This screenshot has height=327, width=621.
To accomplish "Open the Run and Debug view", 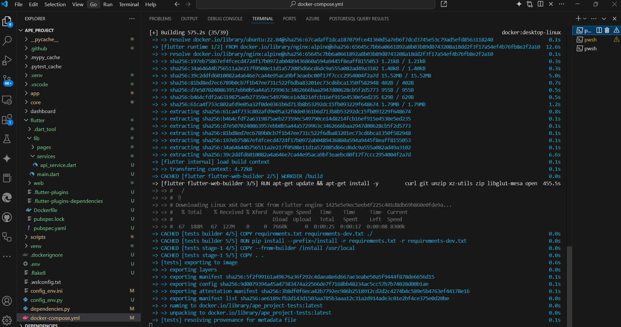I will coord(7,60).
